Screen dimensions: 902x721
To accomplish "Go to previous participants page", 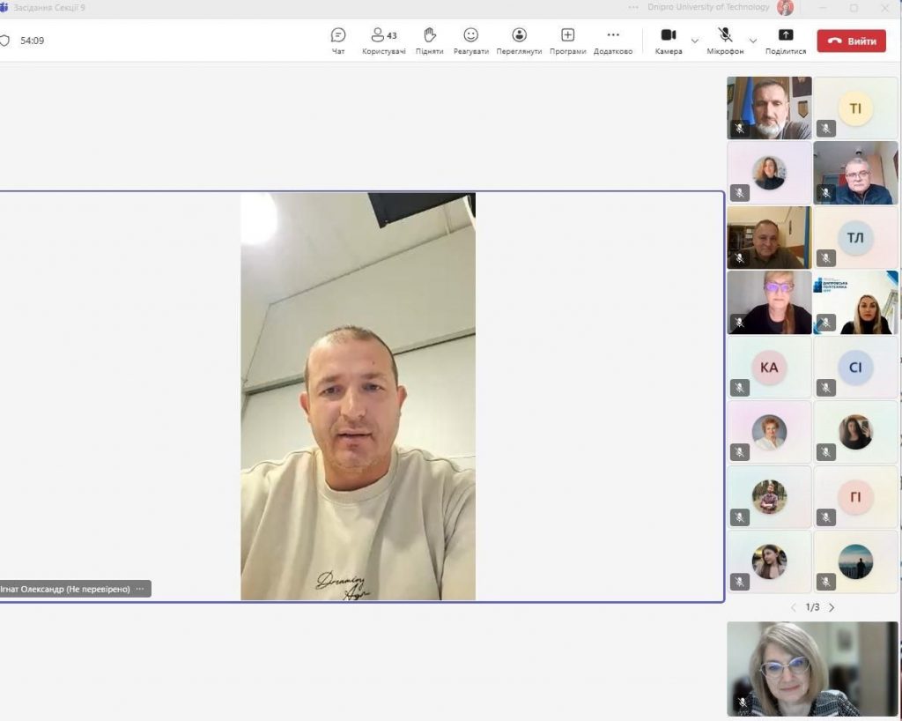I will click(x=793, y=607).
